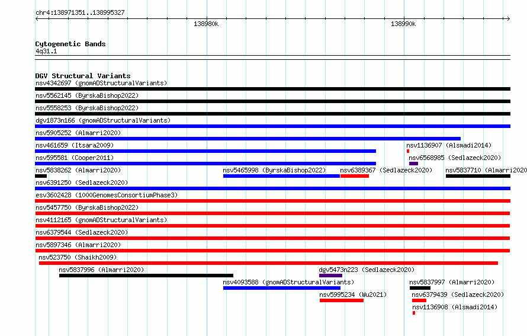Click the nsv1136908 Alsmadi2014 label
Viewport: 527px width, 336px height.
(454, 307)
